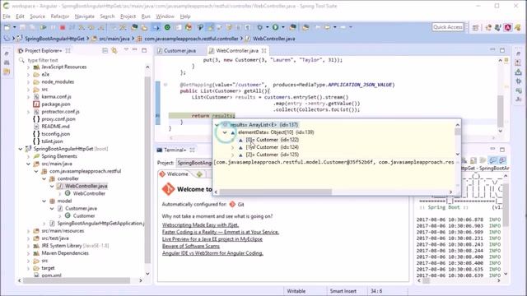
Task: Click the green Run launch icon
Action: 275,27
